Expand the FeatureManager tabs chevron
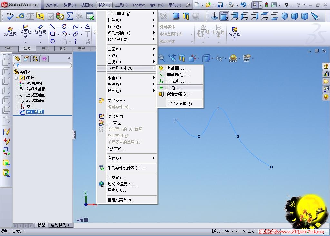This screenshot has height=236, width=330. click(x=69, y=58)
